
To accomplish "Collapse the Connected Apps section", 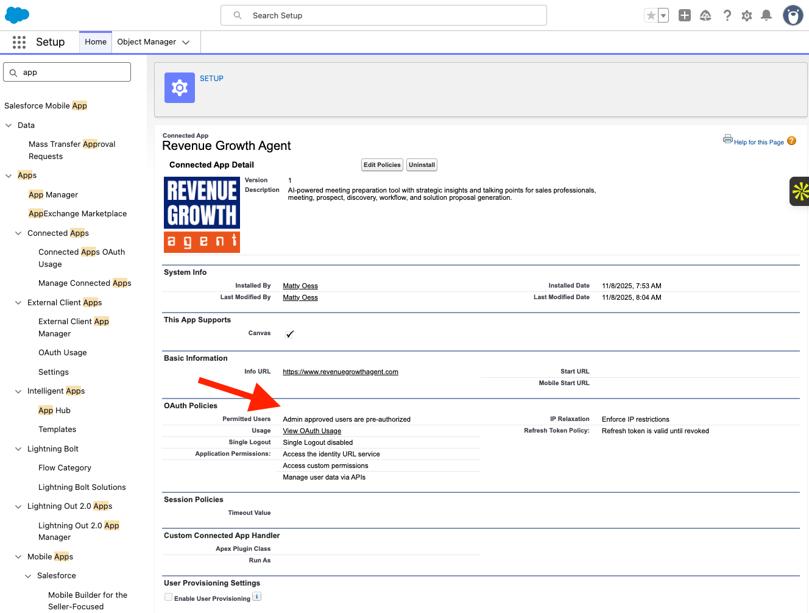I will [x=18, y=233].
